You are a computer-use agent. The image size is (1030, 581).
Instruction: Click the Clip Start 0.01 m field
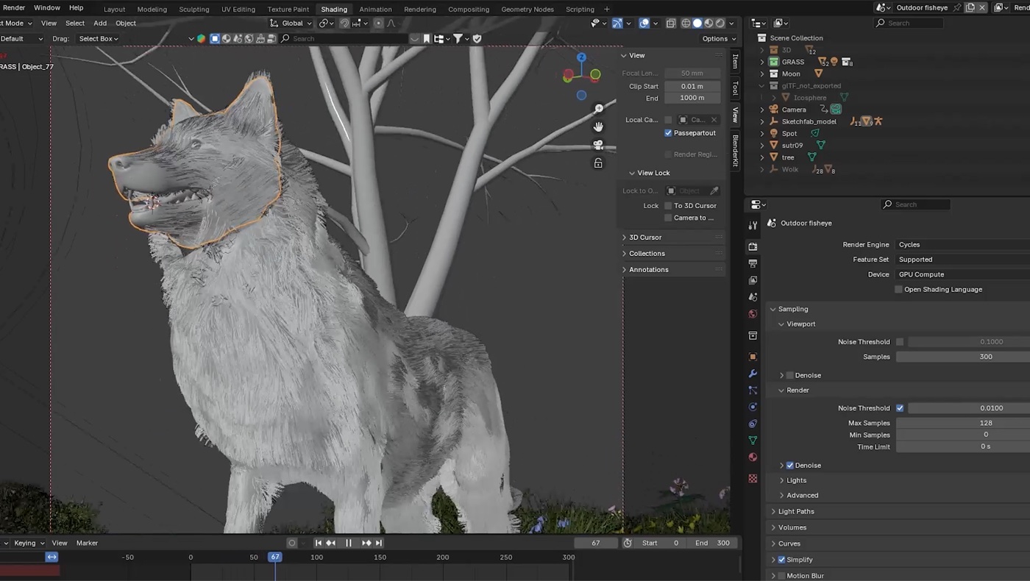692,86
